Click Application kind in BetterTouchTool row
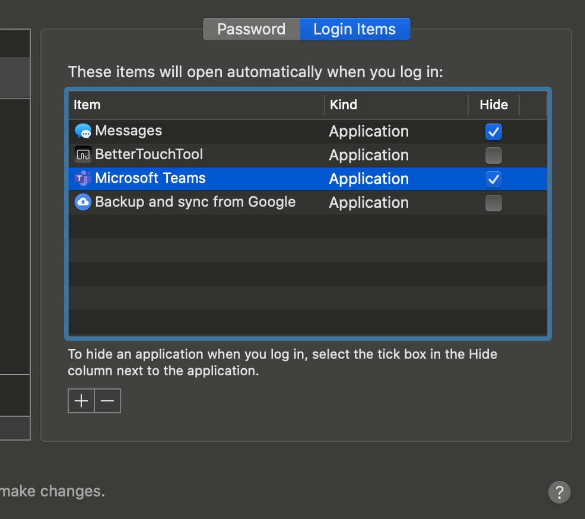The width and height of the screenshot is (585, 519). (x=368, y=156)
